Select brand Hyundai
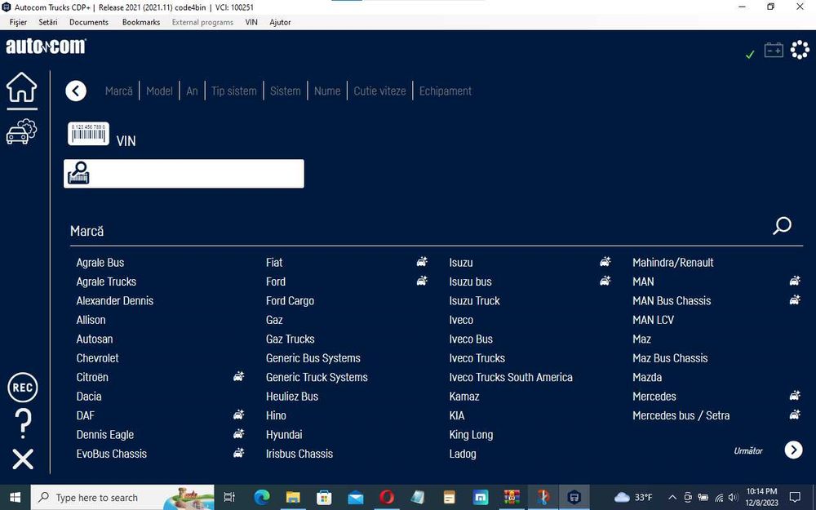Viewport: 816px width, 510px height. [x=284, y=435]
